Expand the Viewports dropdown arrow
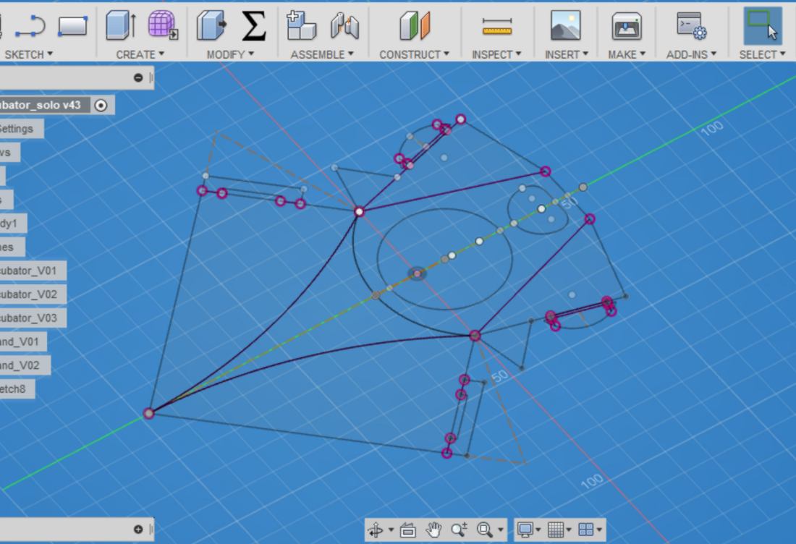 click(600, 530)
